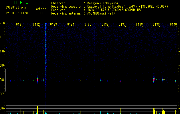Click the Observer label
The image size is (180, 114).
[58, 3]
